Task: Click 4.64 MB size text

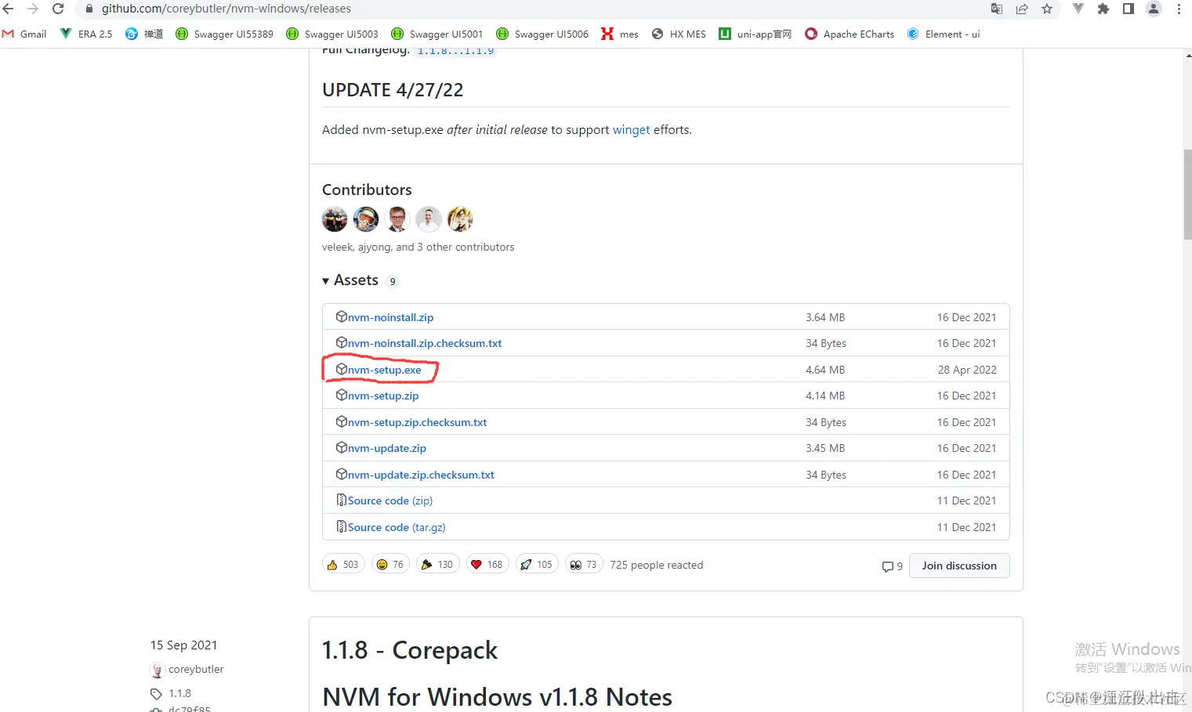Action: pos(825,370)
